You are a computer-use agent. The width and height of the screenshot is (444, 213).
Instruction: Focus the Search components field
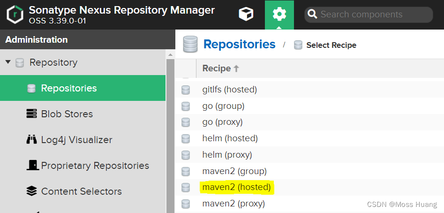click(x=369, y=15)
